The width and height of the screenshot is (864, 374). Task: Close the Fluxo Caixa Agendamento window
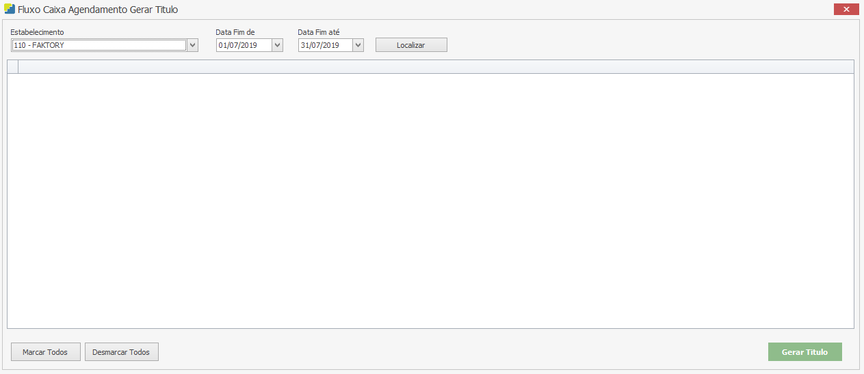pos(846,10)
